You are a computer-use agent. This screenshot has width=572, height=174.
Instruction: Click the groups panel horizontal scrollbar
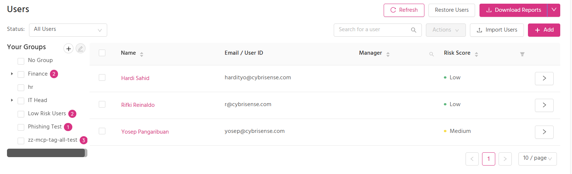pyautogui.click(x=47, y=153)
